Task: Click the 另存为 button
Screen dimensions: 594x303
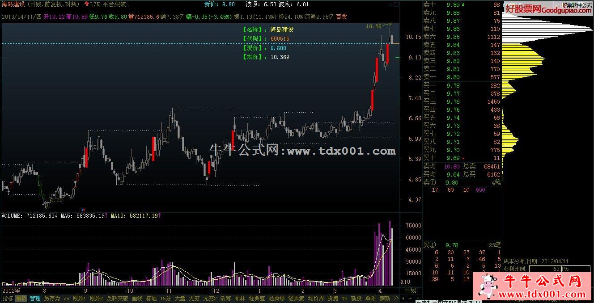Action: click(x=52, y=298)
